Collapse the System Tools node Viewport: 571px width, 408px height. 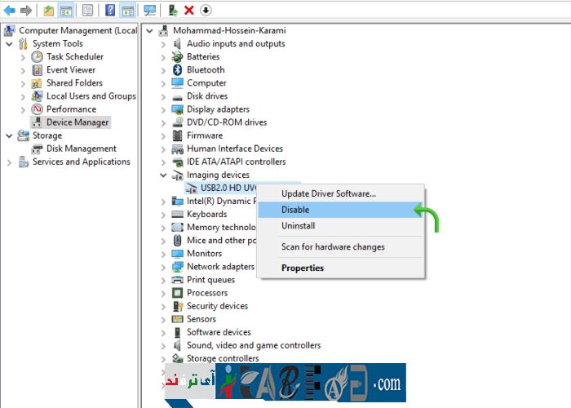click(10, 44)
